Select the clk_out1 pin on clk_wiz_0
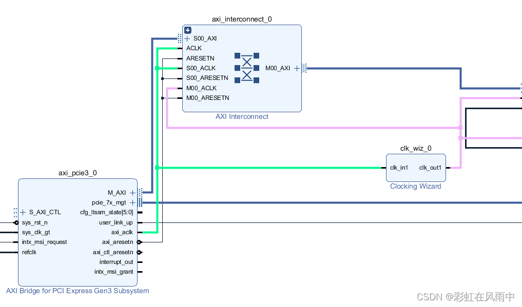Viewport: 522px width, 307px height. point(431,168)
